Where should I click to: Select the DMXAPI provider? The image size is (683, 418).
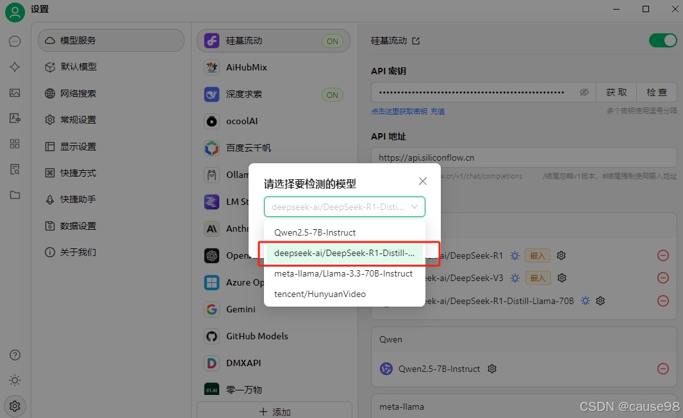click(x=274, y=363)
